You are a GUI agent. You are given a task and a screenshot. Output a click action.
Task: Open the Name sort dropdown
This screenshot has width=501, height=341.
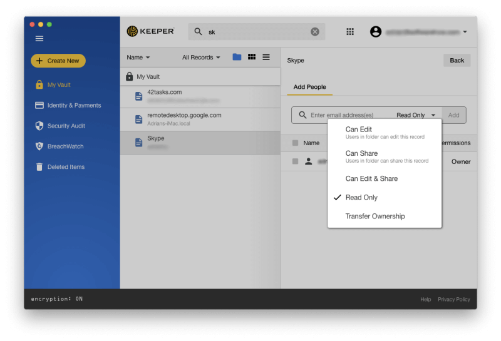pyautogui.click(x=138, y=58)
